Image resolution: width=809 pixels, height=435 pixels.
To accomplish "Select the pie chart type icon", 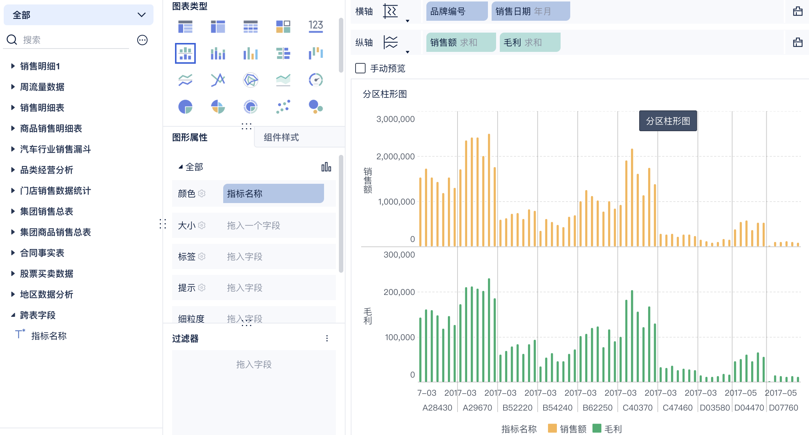I will pyautogui.click(x=185, y=107).
